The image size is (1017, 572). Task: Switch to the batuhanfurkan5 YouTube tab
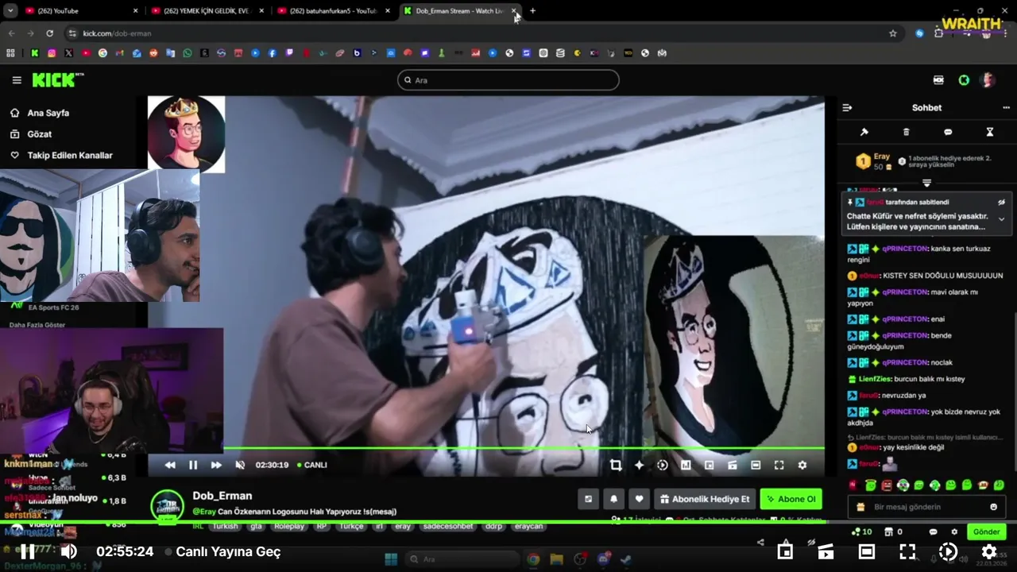point(334,11)
